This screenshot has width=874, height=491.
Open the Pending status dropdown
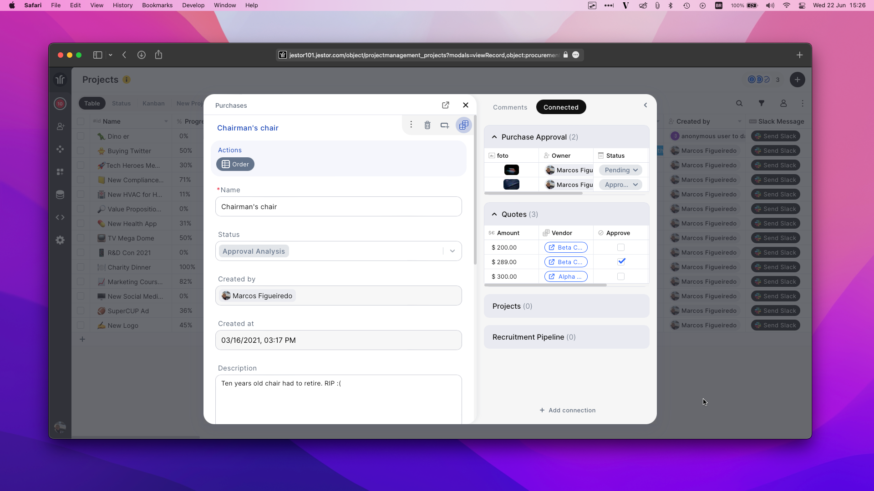coord(621,170)
